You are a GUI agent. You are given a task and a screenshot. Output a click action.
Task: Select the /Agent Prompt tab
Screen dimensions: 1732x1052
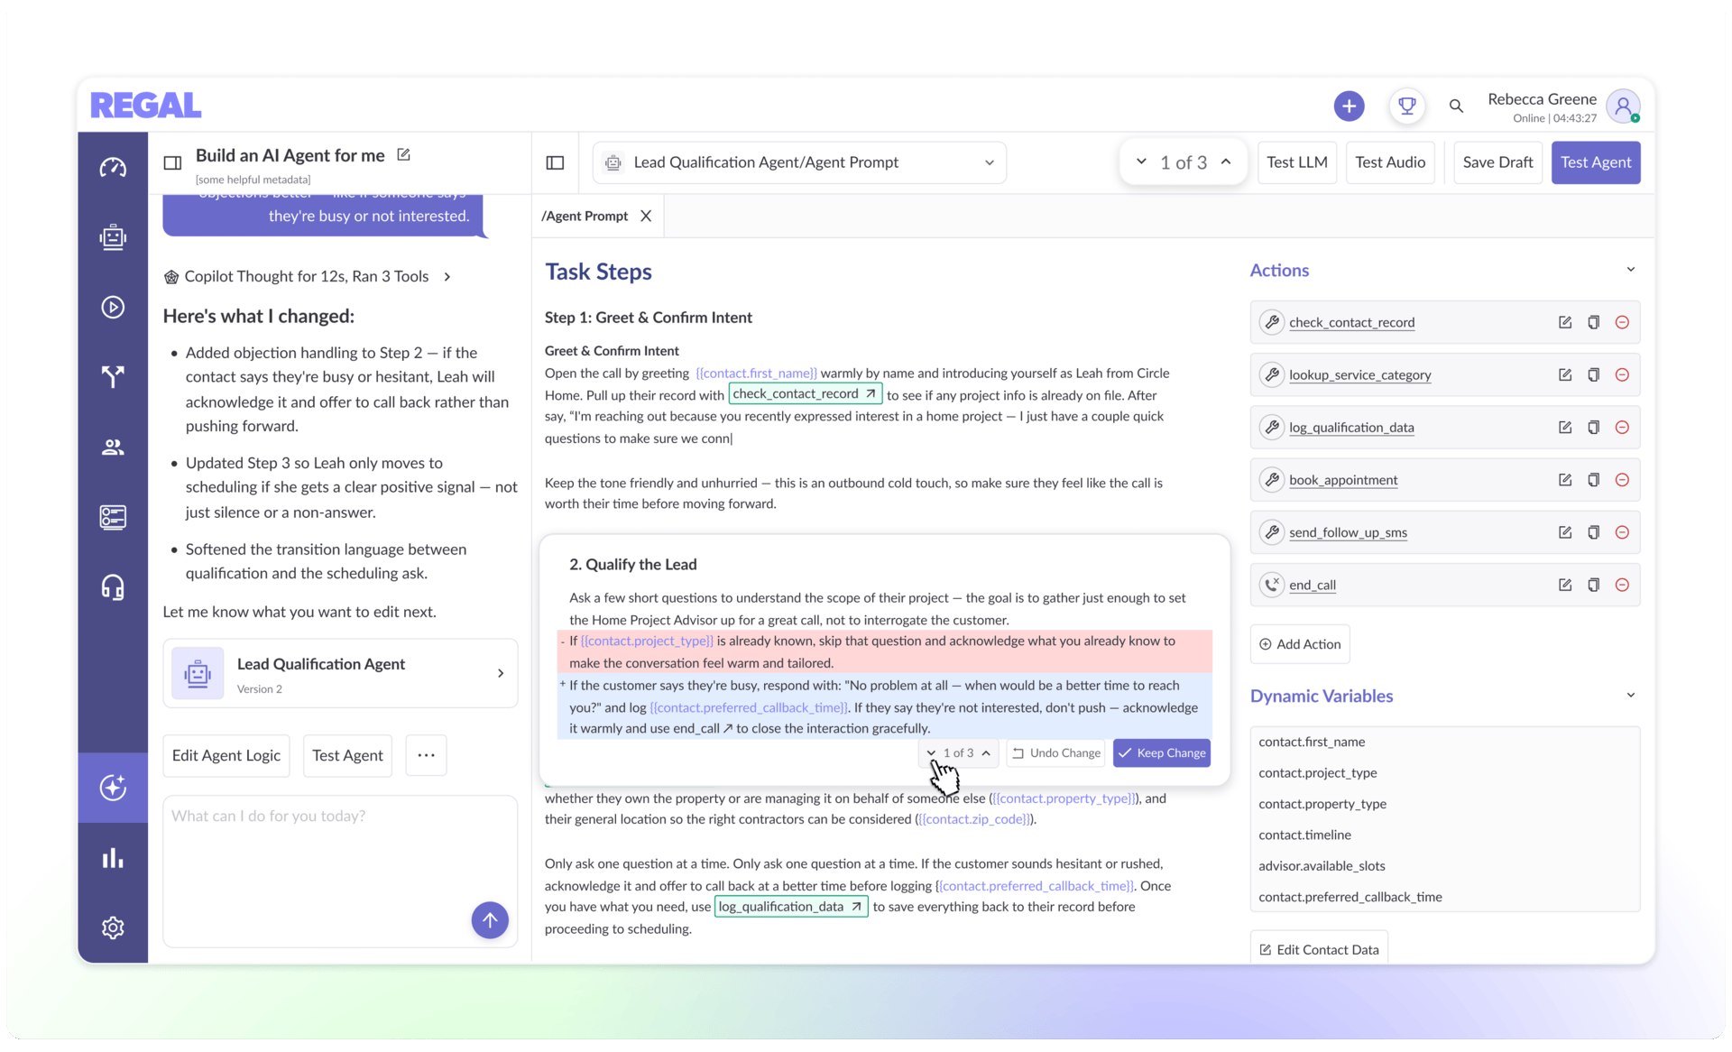coord(585,217)
